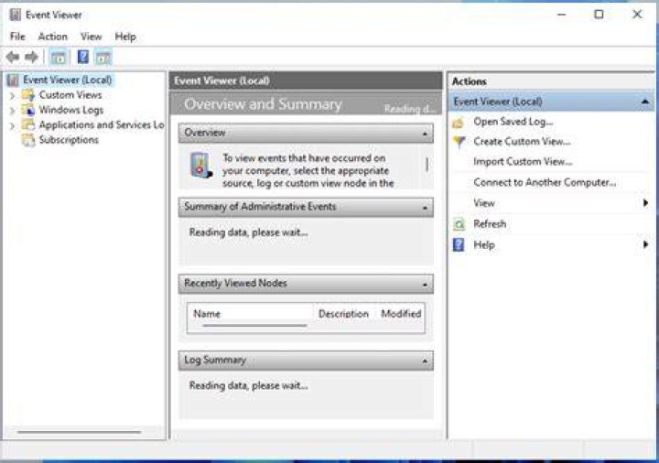
Task: Click the Open Saved Log folder icon
Action: pos(459,123)
